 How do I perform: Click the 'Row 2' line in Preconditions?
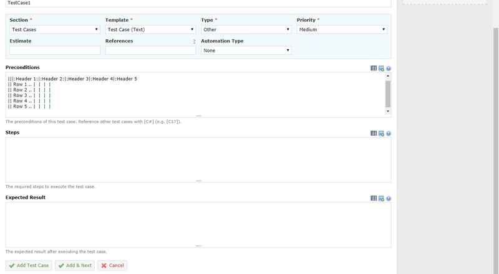click(x=29, y=90)
